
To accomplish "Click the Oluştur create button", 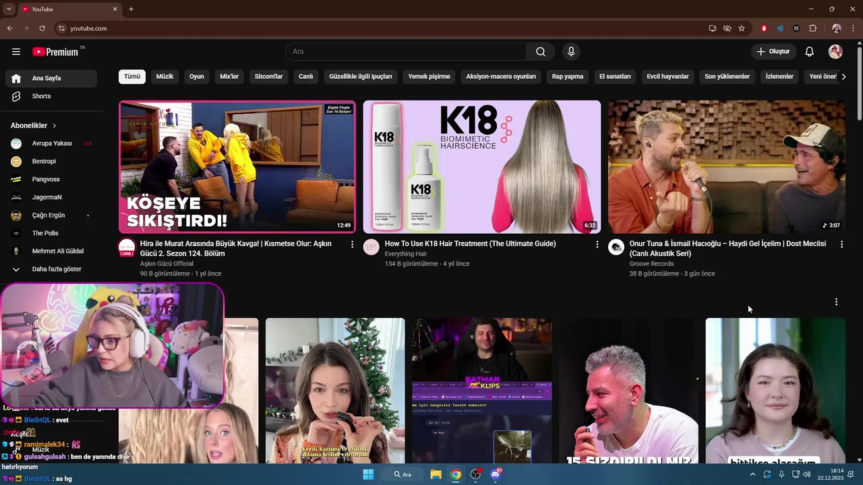I will click(773, 52).
